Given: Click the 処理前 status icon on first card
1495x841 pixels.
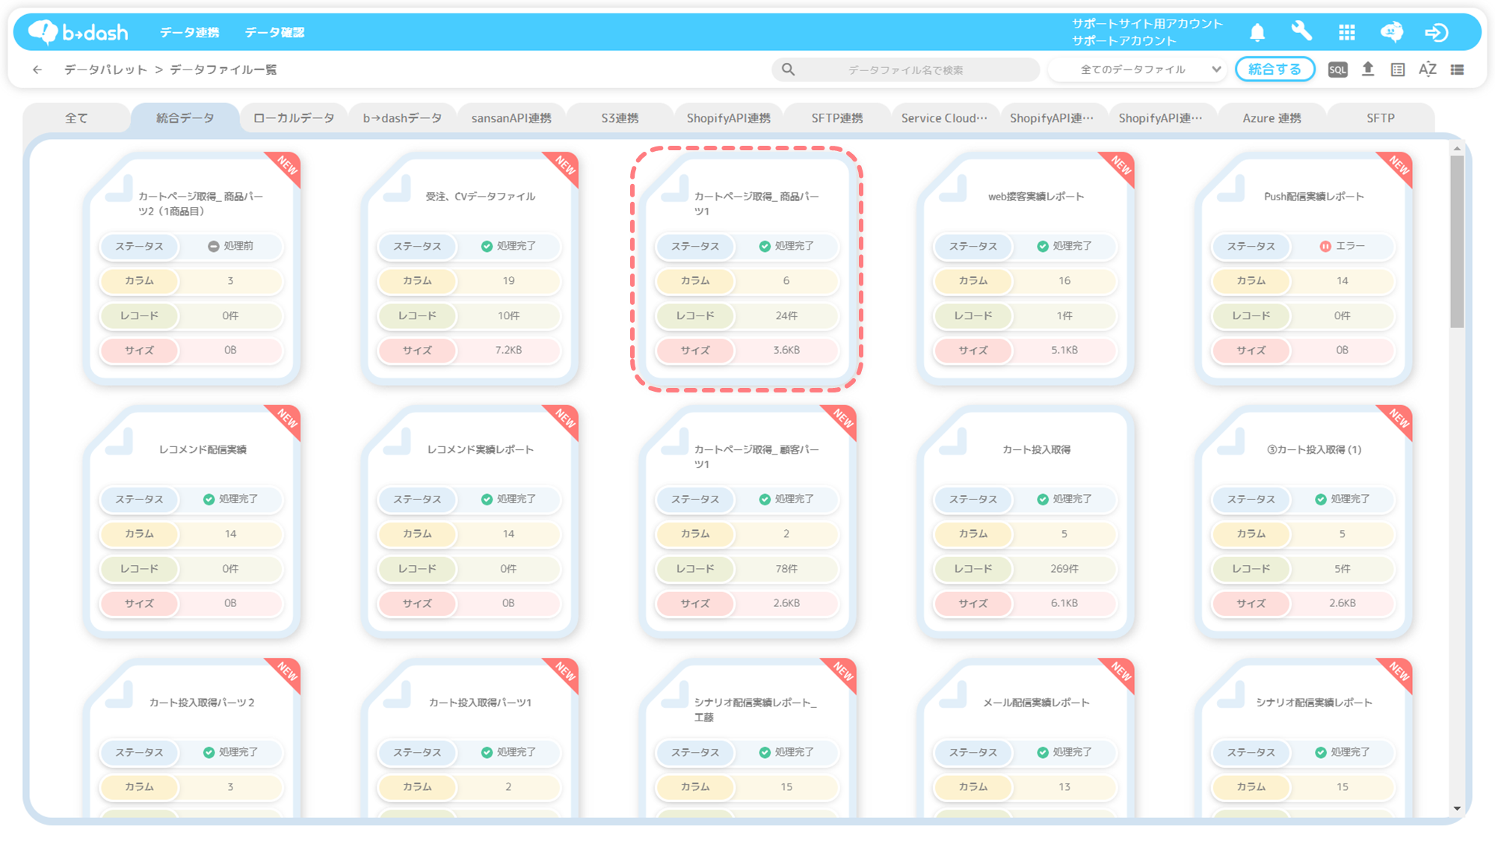Looking at the screenshot, I should [x=213, y=246].
